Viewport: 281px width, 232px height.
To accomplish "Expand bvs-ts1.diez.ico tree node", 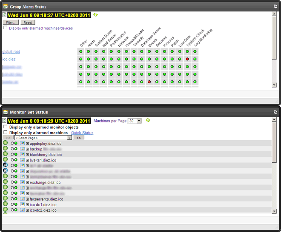I will pos(27,160).
